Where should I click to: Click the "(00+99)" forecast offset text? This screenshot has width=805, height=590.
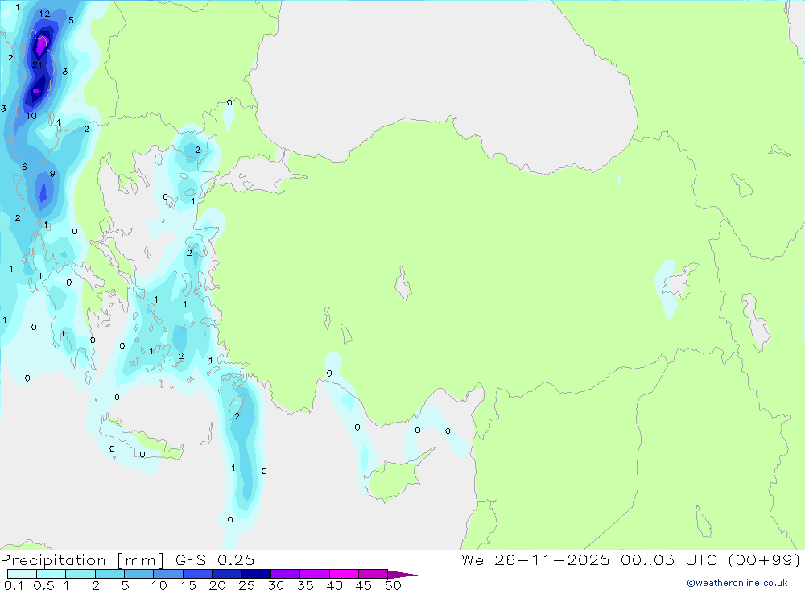pyautogui.click(x=765, y=559)
